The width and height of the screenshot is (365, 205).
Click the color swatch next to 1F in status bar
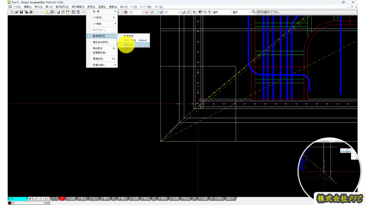tap(10, 203)
